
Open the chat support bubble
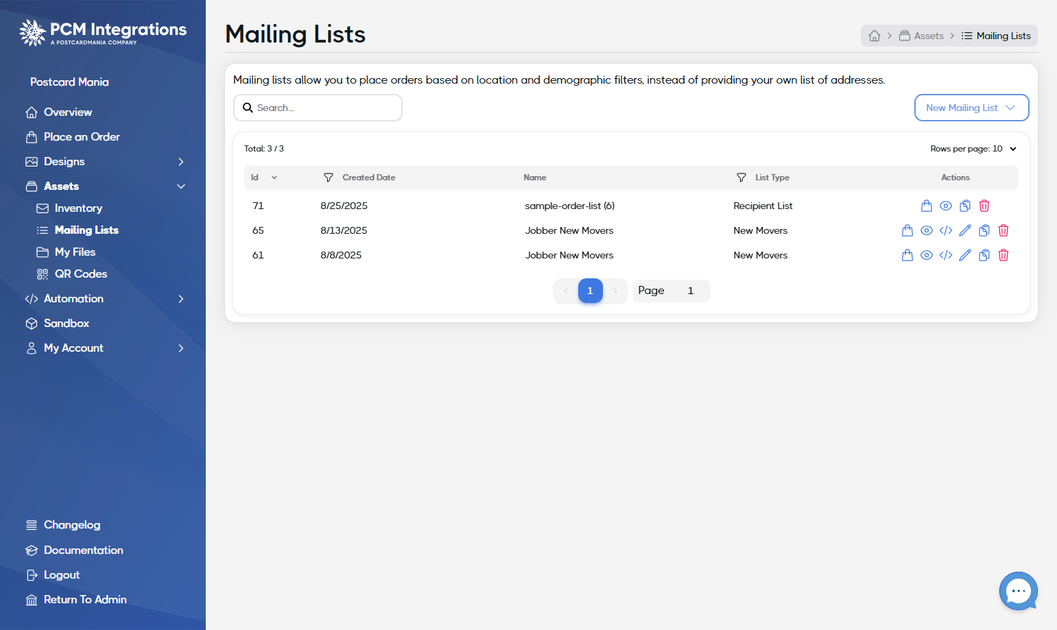(1019, 591)
